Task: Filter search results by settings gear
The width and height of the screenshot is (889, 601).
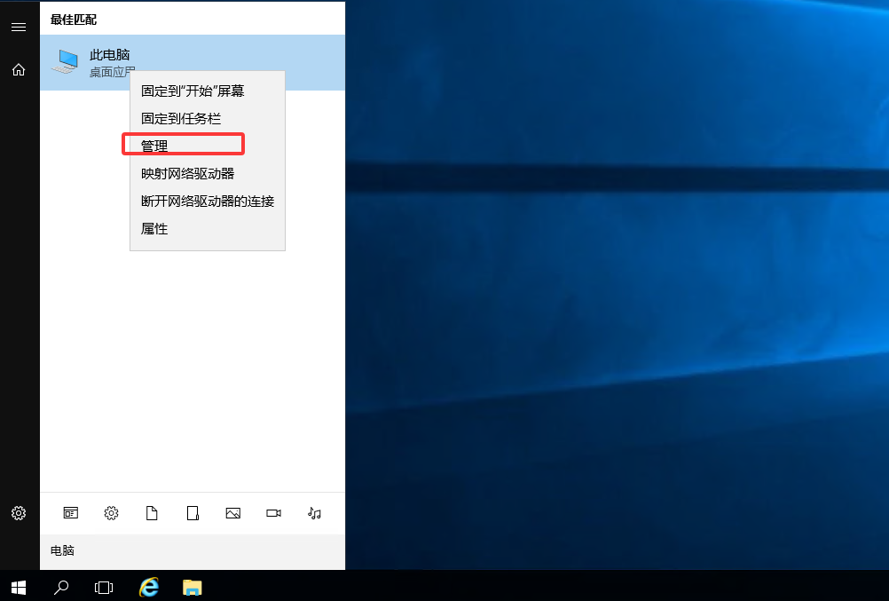Action: (111, 513)
